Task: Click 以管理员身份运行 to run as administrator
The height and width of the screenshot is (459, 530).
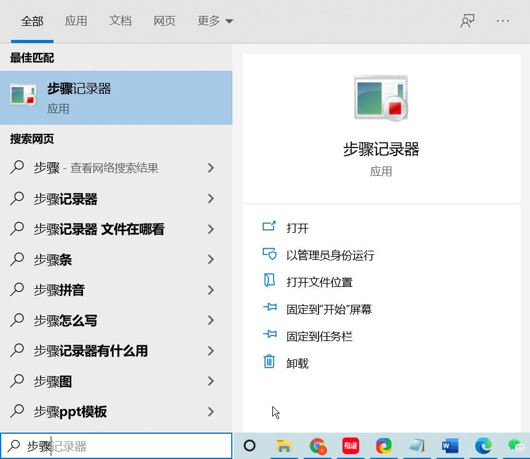Action: (x=330, y=254)
